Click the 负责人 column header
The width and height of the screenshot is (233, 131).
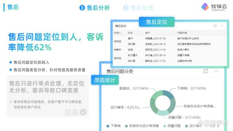point(118,33)
